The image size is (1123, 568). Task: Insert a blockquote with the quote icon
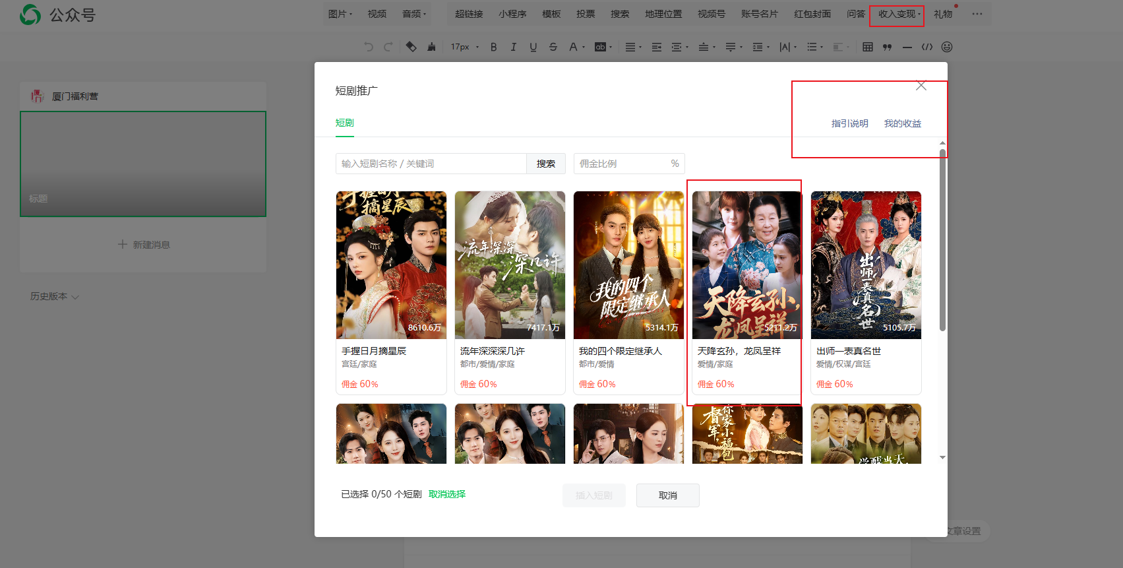tap(888, 47)
